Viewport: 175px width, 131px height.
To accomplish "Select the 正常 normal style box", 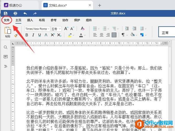I will point(167,32).
